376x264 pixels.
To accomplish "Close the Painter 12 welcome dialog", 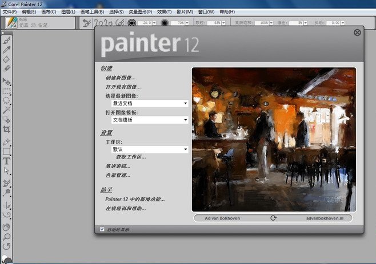I will [x=357, y=33].
